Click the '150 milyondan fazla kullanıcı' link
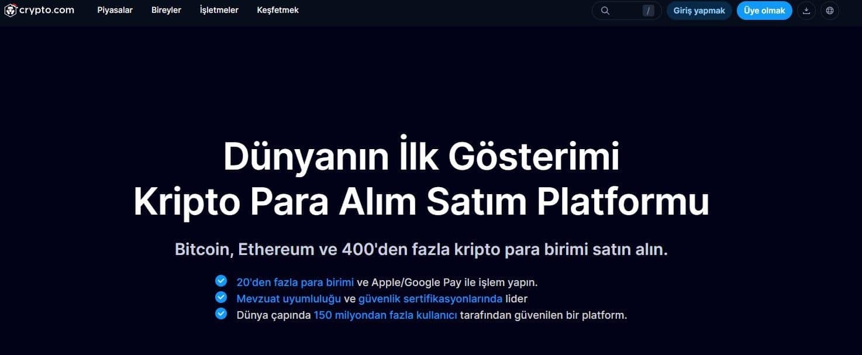The width and height of the screenshot is (862, 355). point(385,315)
